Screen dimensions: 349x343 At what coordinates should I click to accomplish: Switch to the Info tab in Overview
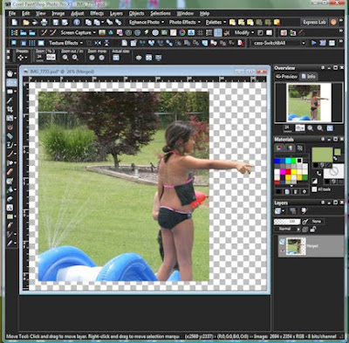309,77
